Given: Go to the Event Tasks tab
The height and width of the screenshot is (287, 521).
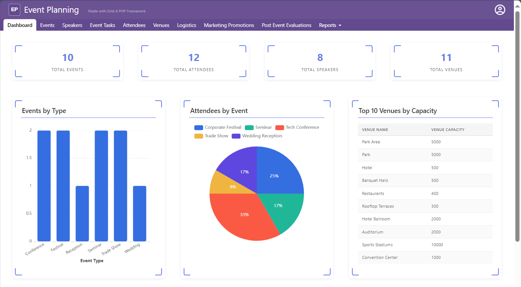Looking at the screenshot, I should click(102, 25).
